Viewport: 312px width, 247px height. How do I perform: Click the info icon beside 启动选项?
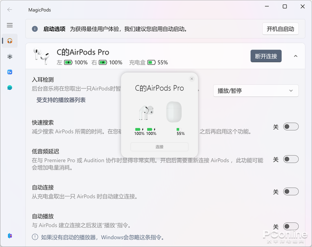point(35,29)
